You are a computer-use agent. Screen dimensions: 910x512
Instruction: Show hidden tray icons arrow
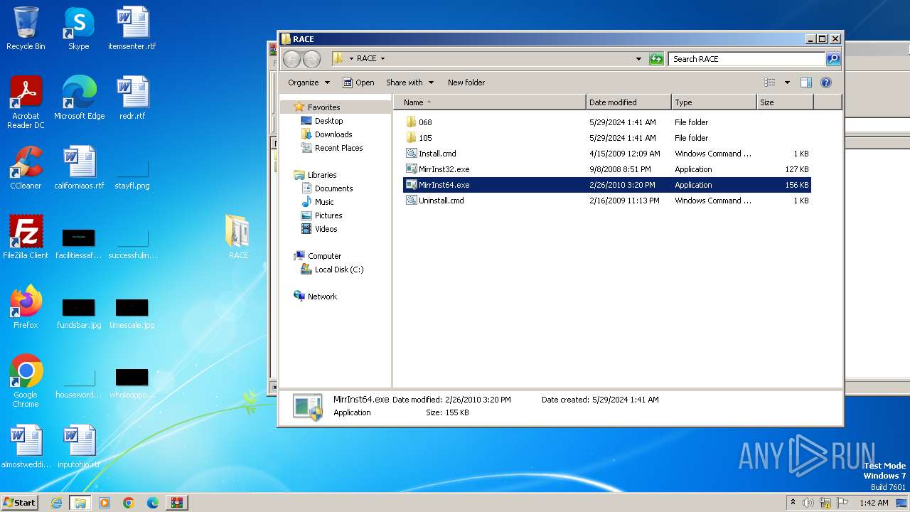[x=793, y=503]
